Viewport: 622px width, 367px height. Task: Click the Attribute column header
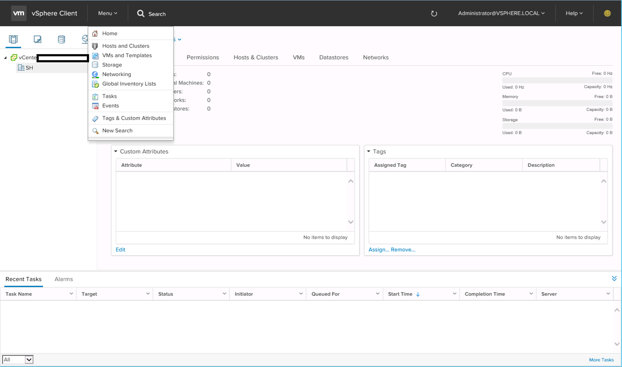pyautogui.click(x=173, y=165)
